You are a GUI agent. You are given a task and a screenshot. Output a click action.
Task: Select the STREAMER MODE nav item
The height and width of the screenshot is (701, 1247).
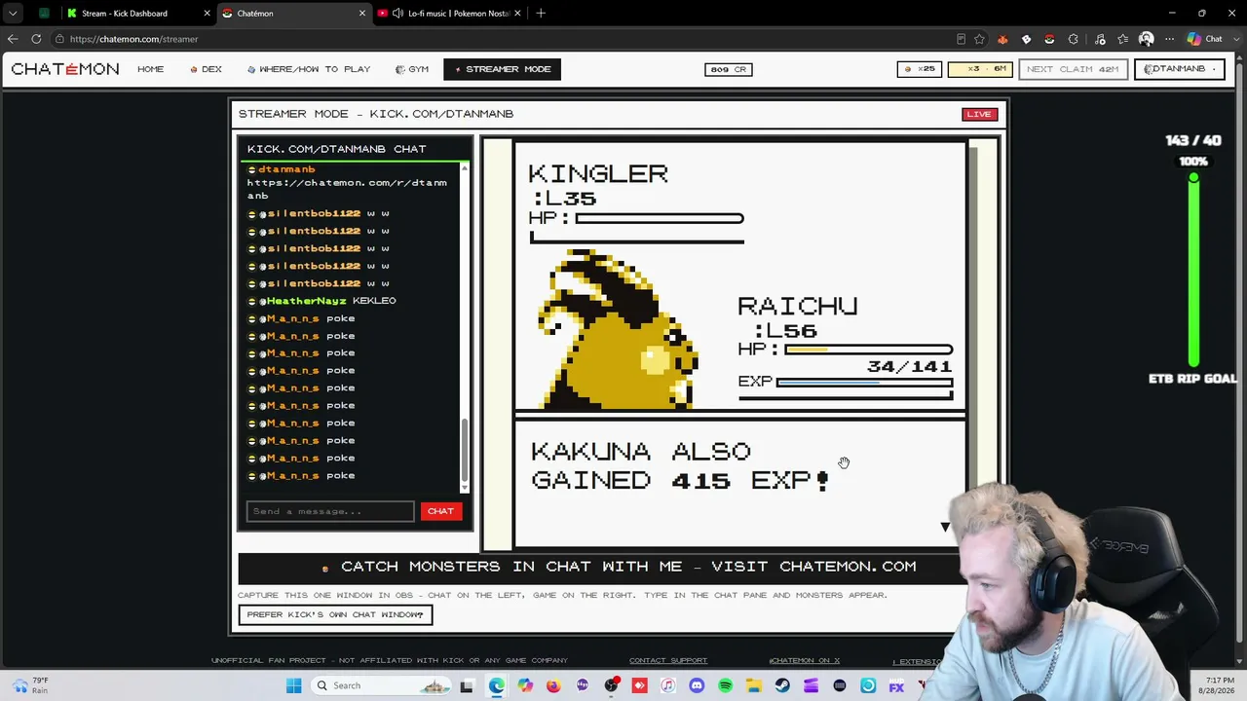pos(502,69)
